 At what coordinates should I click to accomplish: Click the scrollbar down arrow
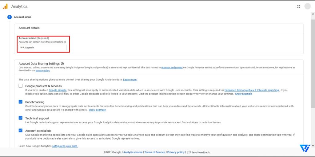313,146
